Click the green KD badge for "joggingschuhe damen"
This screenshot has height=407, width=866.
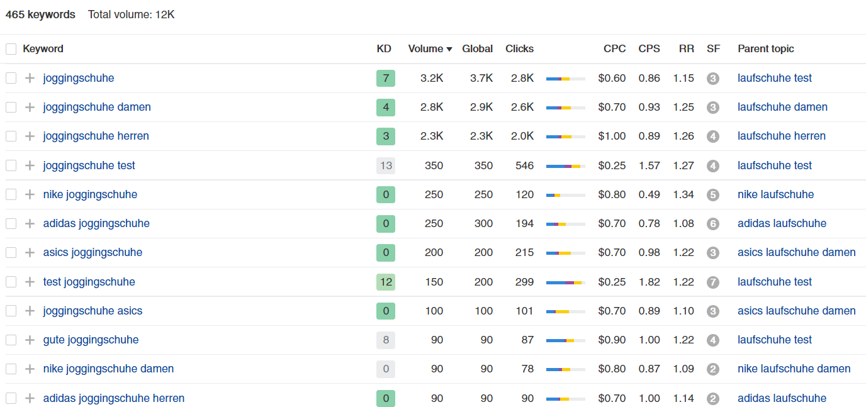385,107
